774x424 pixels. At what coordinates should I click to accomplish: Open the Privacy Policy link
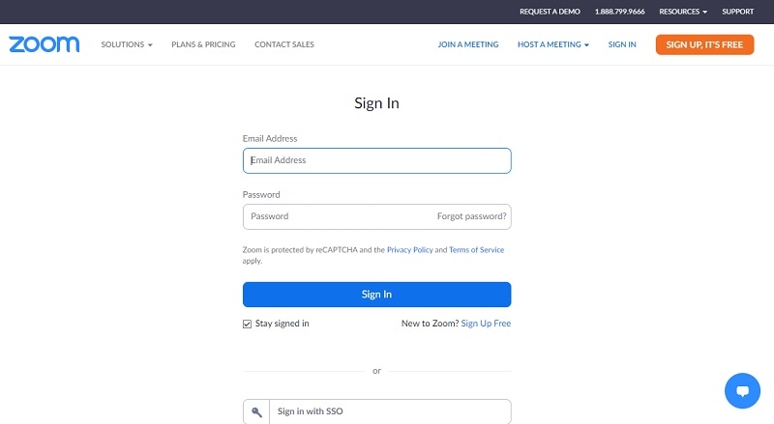409,250
